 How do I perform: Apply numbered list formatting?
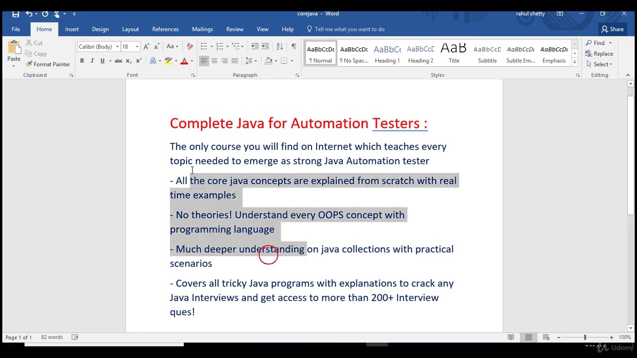pos(219,47)
